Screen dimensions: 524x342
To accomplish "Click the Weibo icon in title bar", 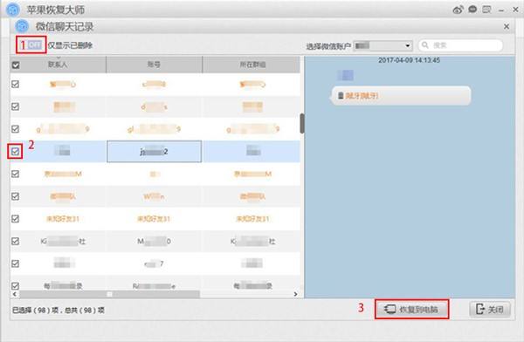I will point(458,10).
